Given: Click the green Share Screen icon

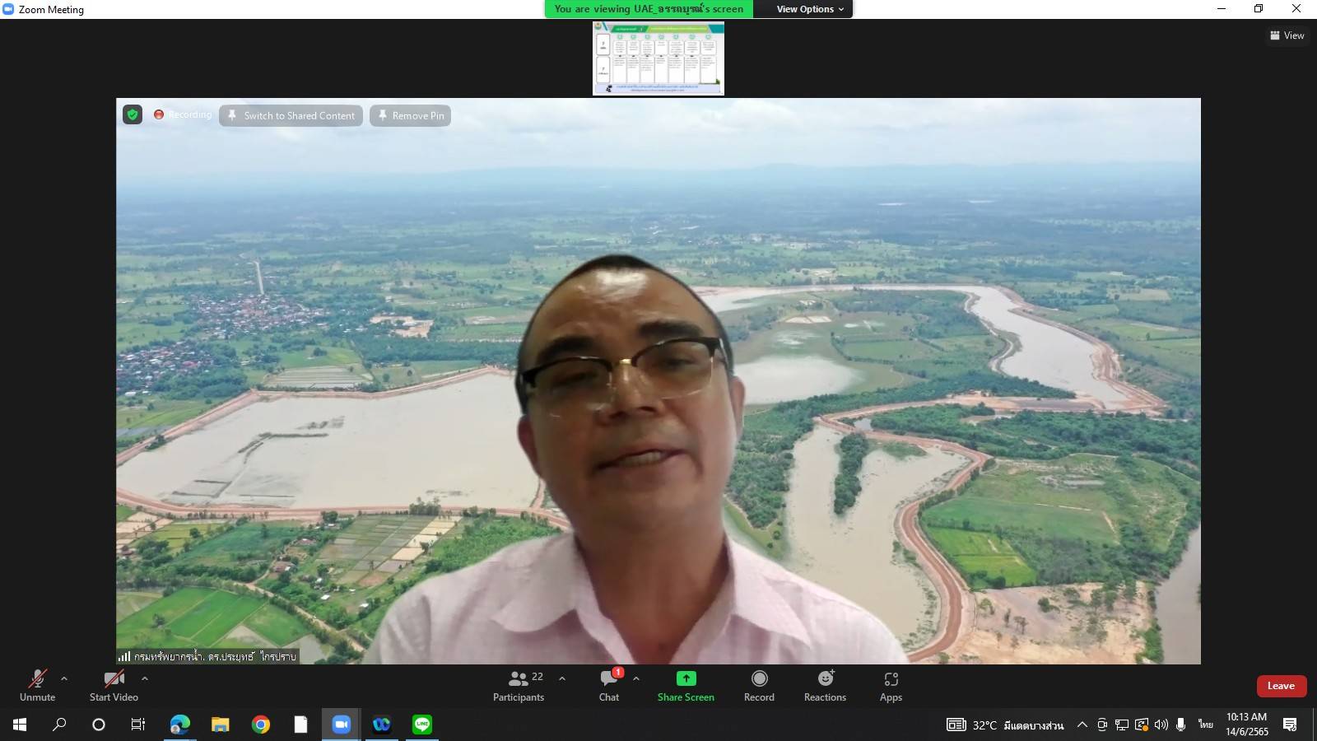Looking at the screenshot, I should tap(686, 678).
